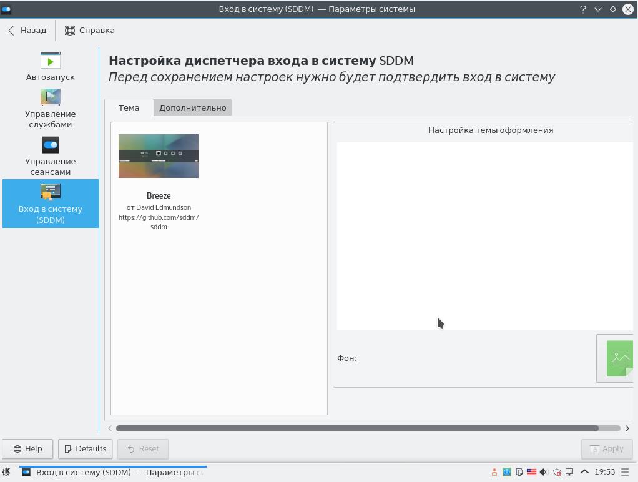Viewport: 638px width, 482px height.
Task: Select the Breeze theme thumbnail
Action: tap(159, 156)
